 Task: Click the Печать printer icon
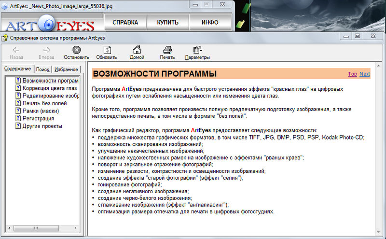click(167, 50)
